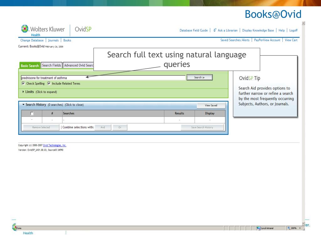This screenshot has width=321, height=240.
Task: Click the scroll-down arrow of page scrollbar
Action: pyautogui.click(x=303, y=224)
